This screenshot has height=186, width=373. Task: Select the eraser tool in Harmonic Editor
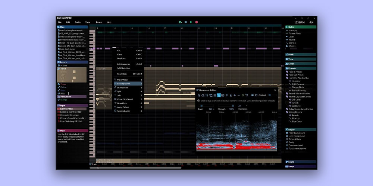pyautogui.click(x=203, y=95)
